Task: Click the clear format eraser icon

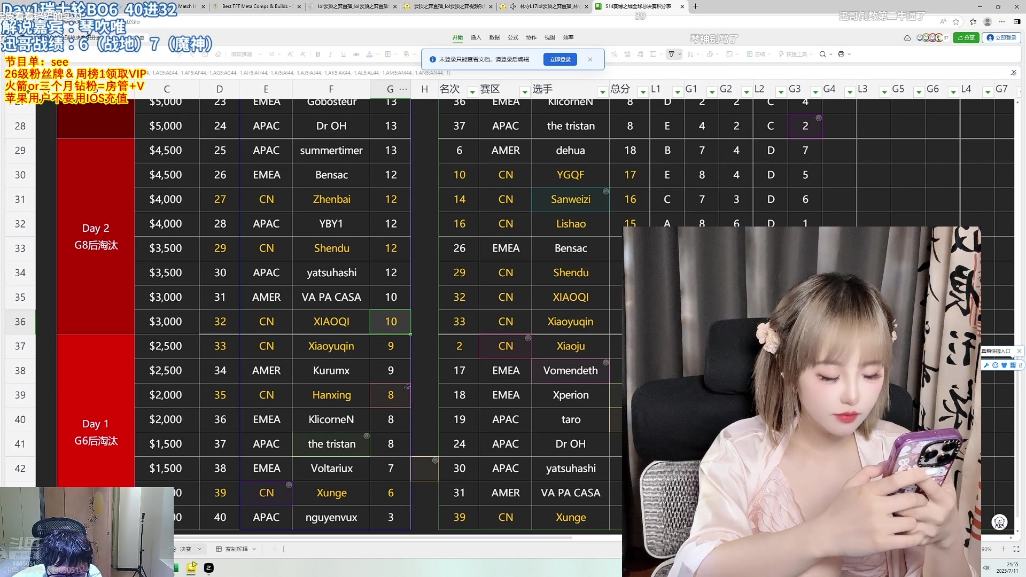Action: (218, 54)
